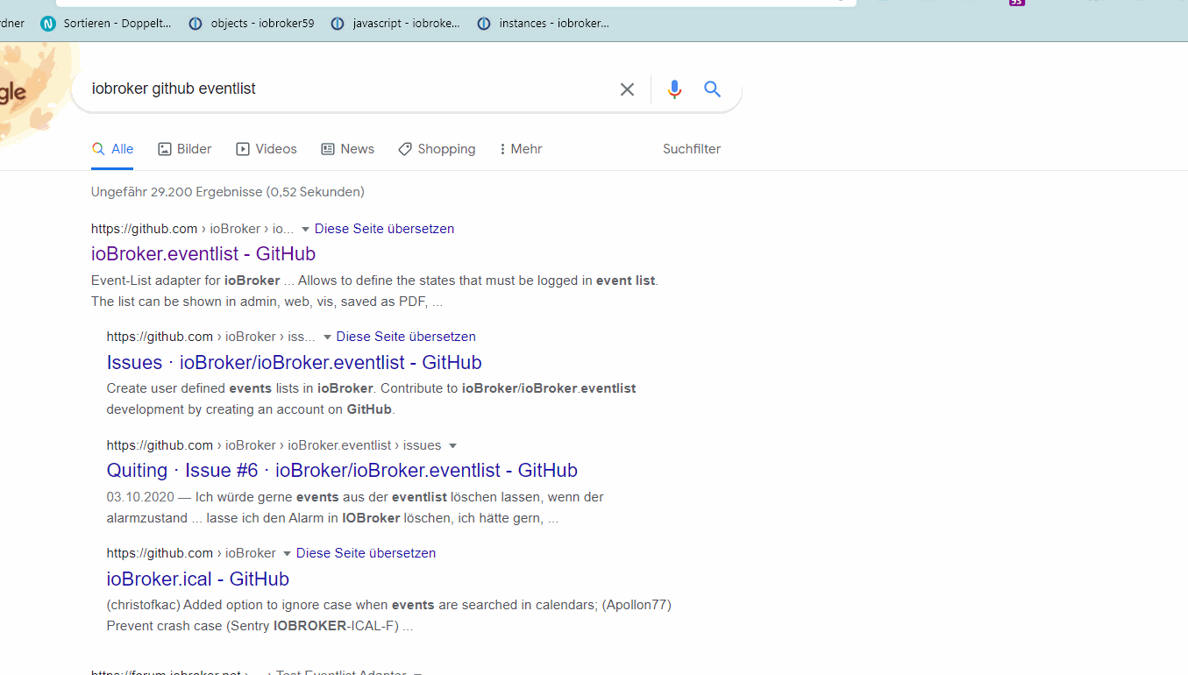Switch to the News tab
The height and width of the screenshot is (675, 1188).
point(348,149)
